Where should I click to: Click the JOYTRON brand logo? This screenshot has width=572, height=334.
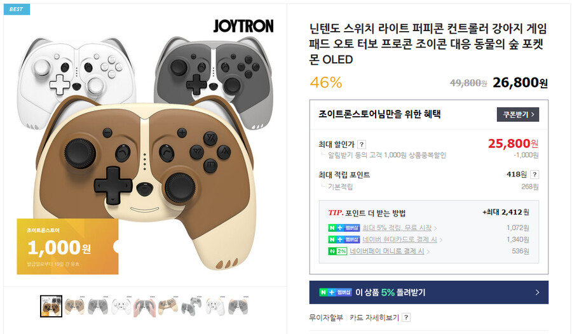[243, 26]
